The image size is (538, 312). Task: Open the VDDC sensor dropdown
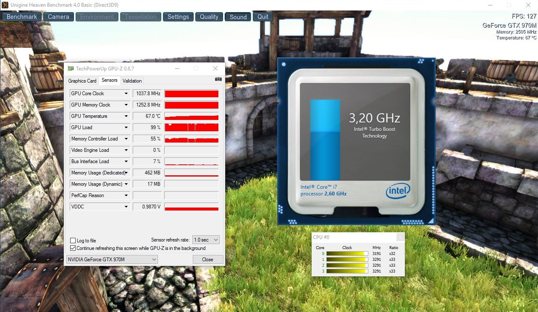[126, 207]
